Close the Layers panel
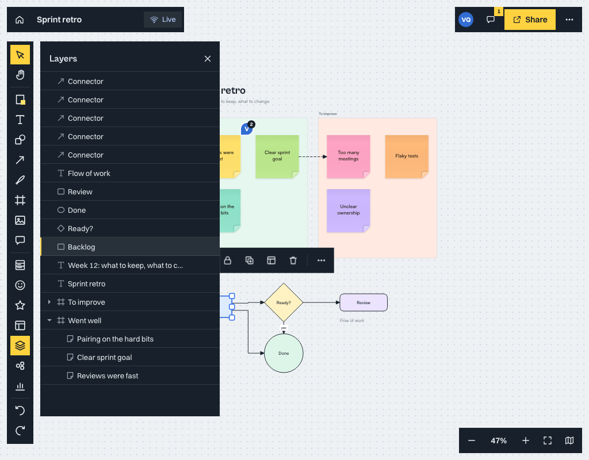The image size is (589, 460). pyautogui.click(x=207, y=59)
